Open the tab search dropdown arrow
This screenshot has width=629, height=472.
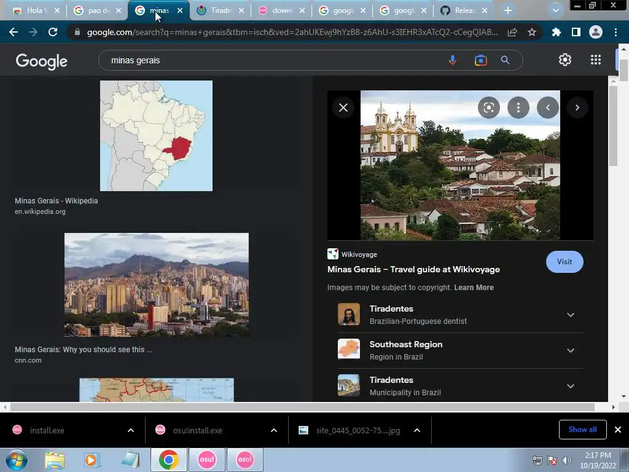click(x=555, y=10)
